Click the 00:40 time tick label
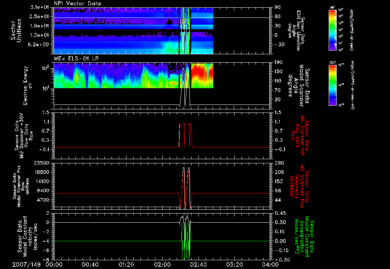Screen dimensions: 390x269 click(x=90, y=264)
